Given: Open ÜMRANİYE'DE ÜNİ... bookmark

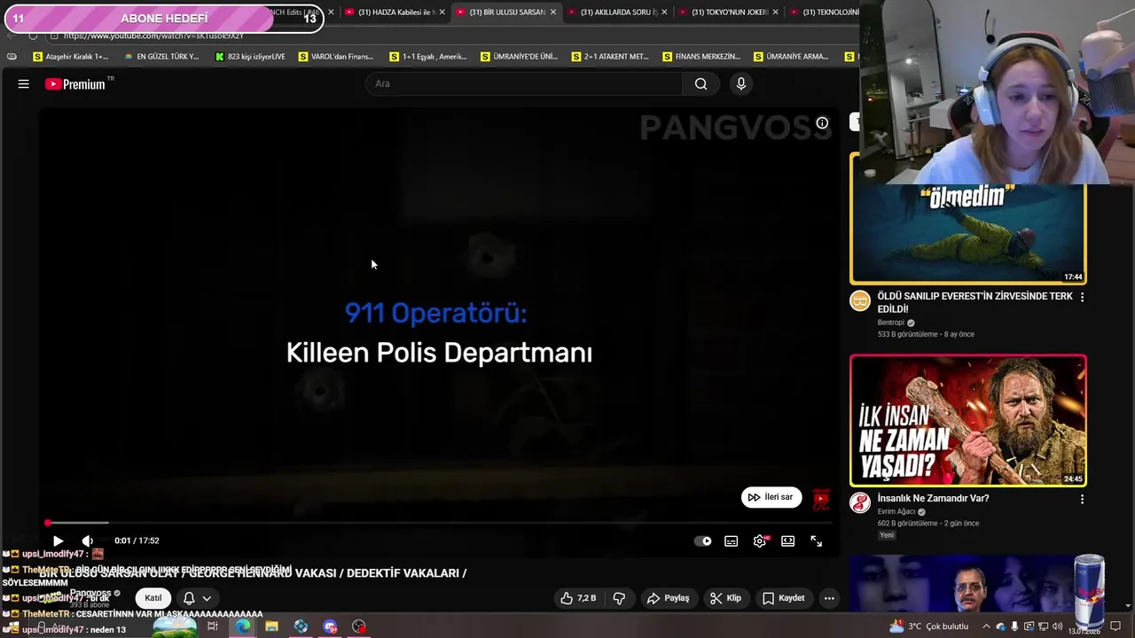Looking at the screenshot, I should pos(519,57).
